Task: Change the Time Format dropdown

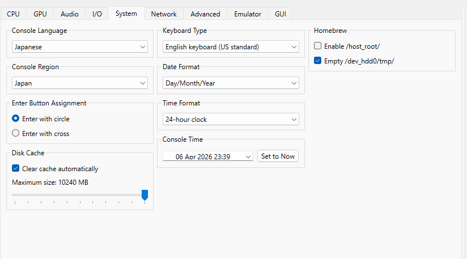Action: (x=230, y=120)
